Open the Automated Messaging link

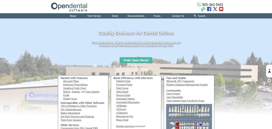128,102
